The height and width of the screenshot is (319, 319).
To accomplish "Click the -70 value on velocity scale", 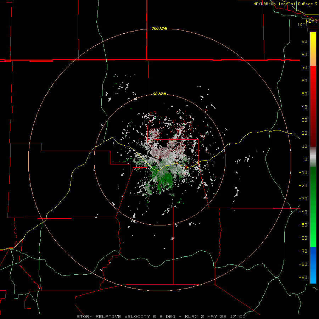I will [x=303, y=251].
